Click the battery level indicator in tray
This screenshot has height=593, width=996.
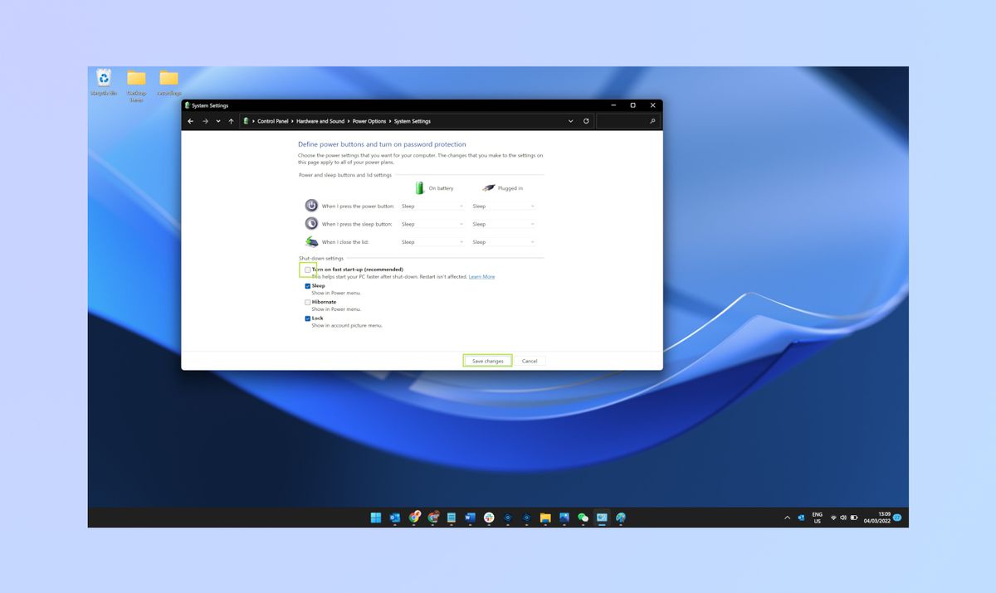[854, 518]
